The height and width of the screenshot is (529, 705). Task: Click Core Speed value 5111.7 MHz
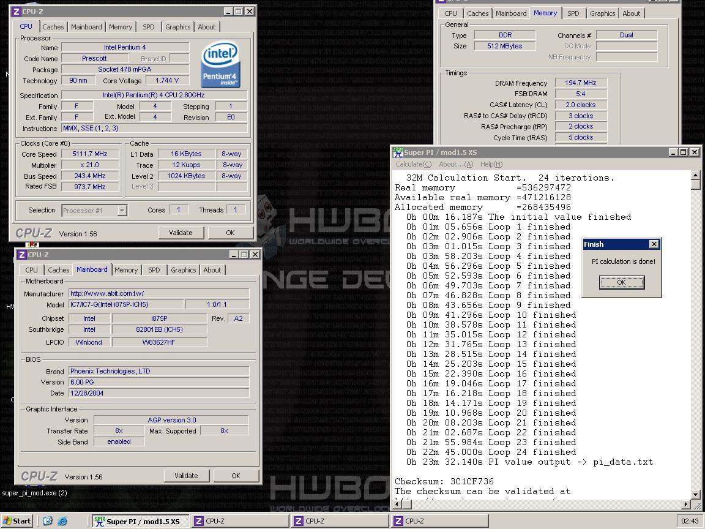pos(90,154)
